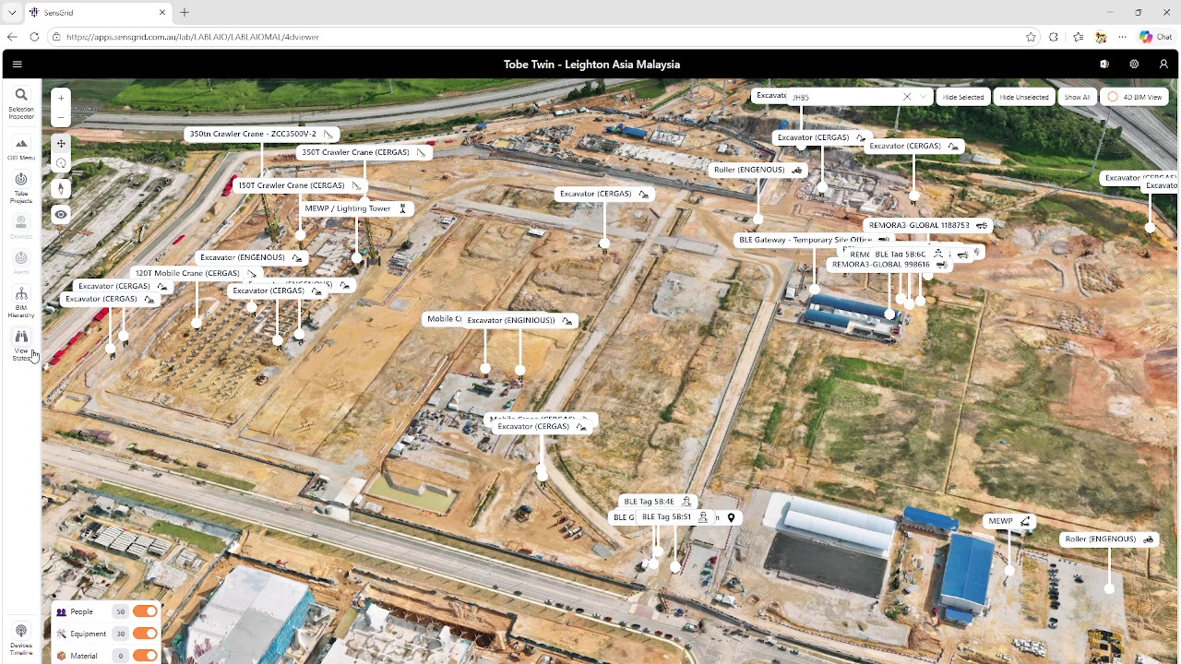
Task: Select the 350T Crawler Crane (CERGAS) label
Action: (364, 152)
